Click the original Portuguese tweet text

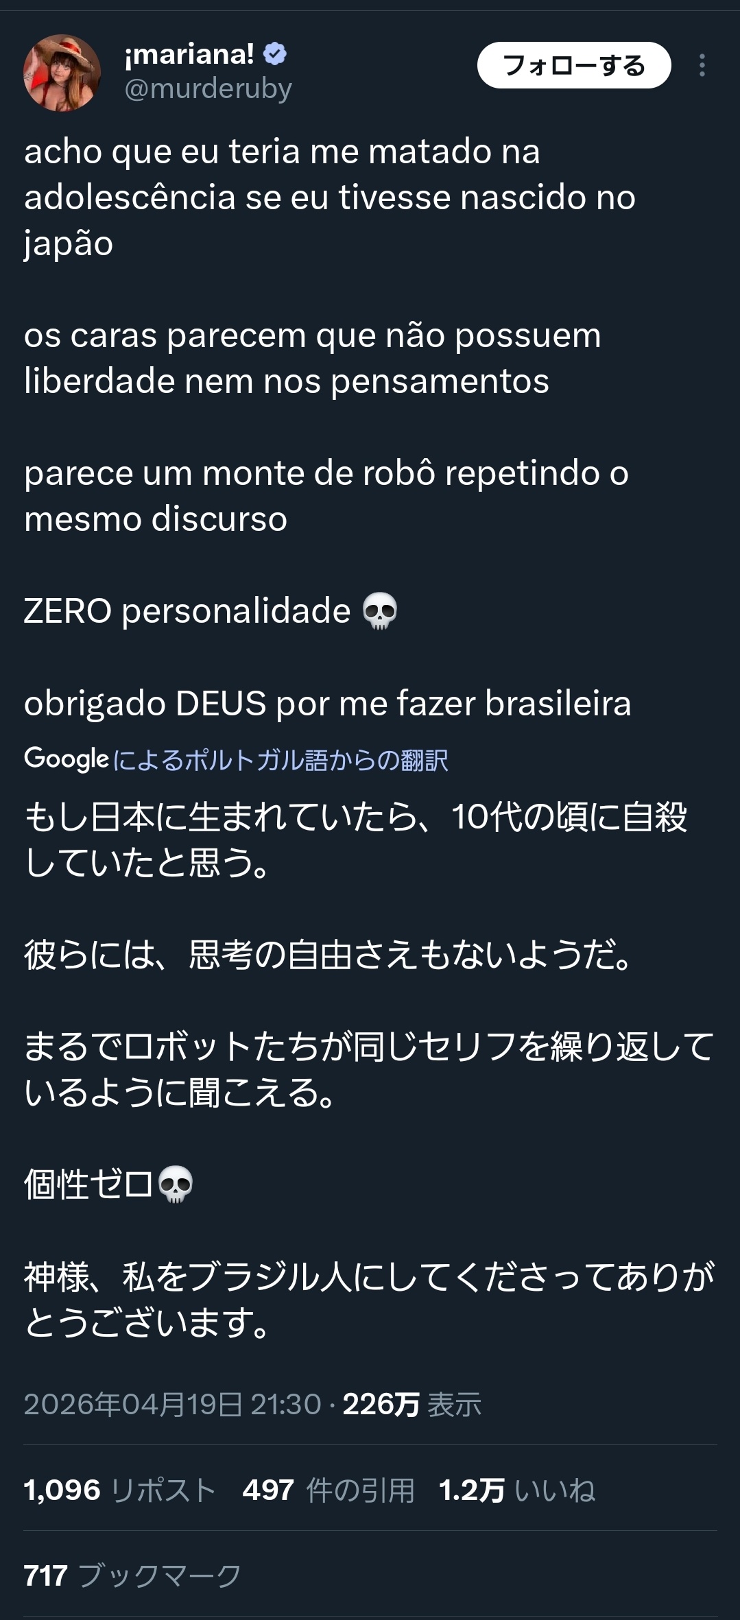(329, 335)
